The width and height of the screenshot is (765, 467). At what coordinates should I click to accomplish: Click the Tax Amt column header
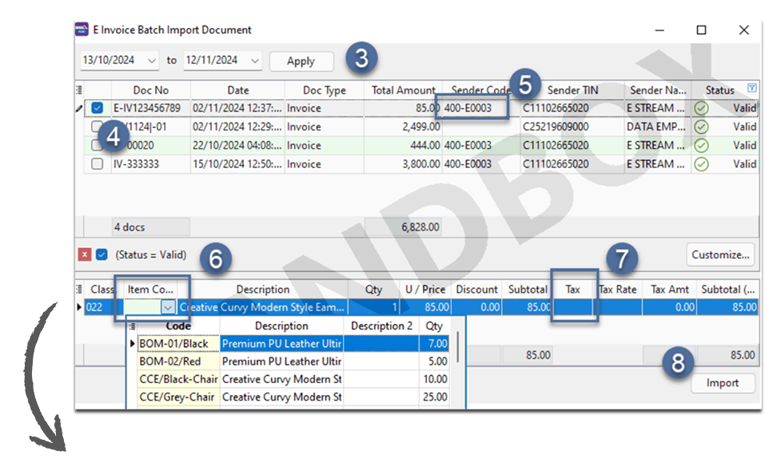(669, 289)
